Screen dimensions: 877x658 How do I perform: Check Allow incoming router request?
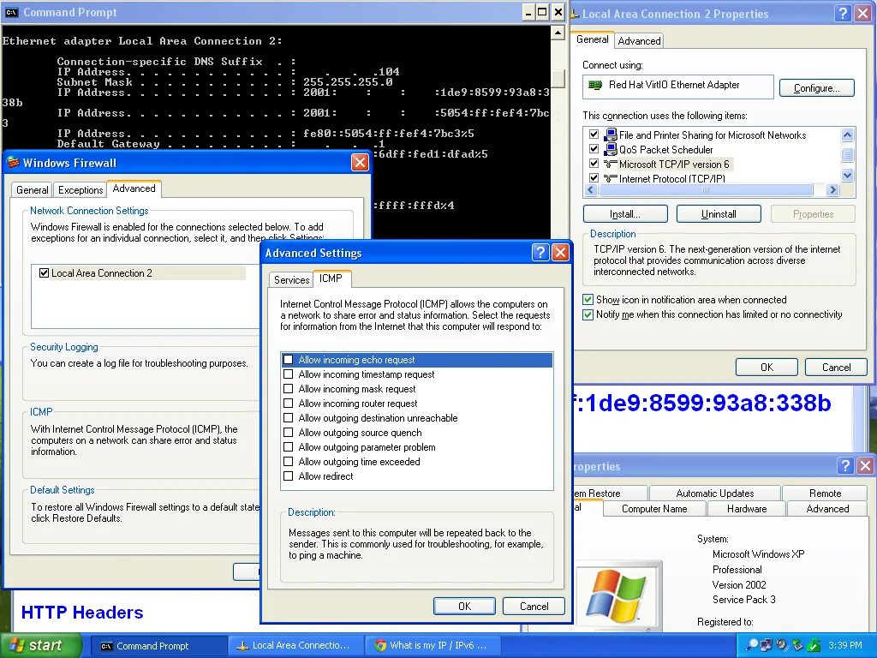[289, 404]
